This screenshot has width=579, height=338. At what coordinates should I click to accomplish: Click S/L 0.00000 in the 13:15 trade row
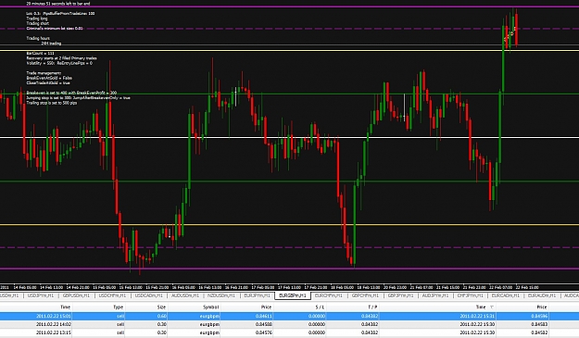tap(317, 332)
